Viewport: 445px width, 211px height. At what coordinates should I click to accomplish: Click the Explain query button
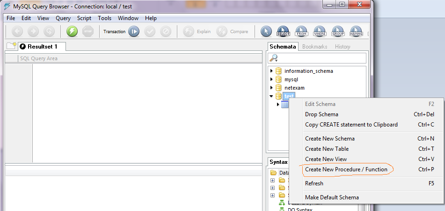pos(197,31)
